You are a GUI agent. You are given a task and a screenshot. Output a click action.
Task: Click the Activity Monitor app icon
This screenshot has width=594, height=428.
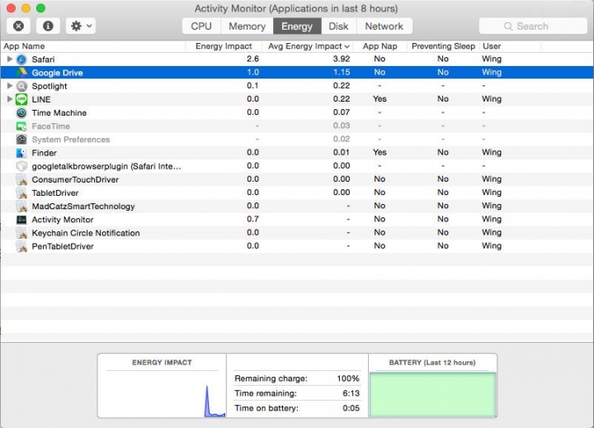(x=21, y=220)
